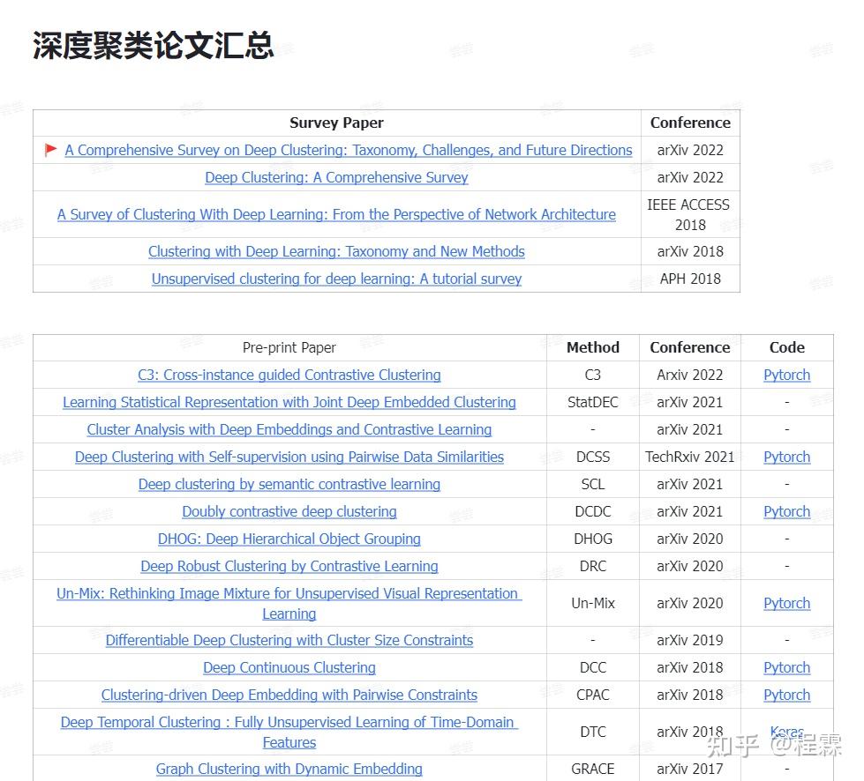Select the Un-Mix method cell

tap(593, 604)
